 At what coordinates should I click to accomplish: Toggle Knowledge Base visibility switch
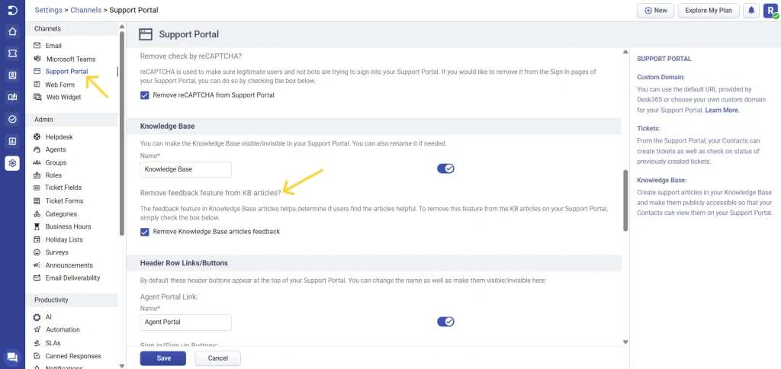[x=445, y=168]
